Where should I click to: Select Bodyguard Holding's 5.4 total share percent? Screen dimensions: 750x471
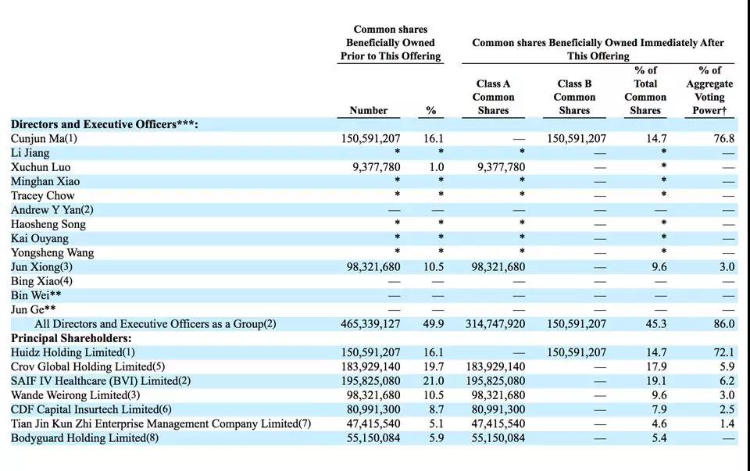point(659,438)
